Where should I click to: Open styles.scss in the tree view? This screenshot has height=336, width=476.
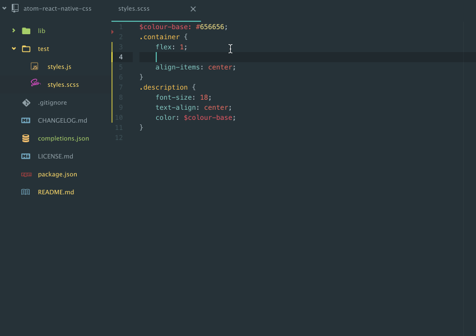63,85
